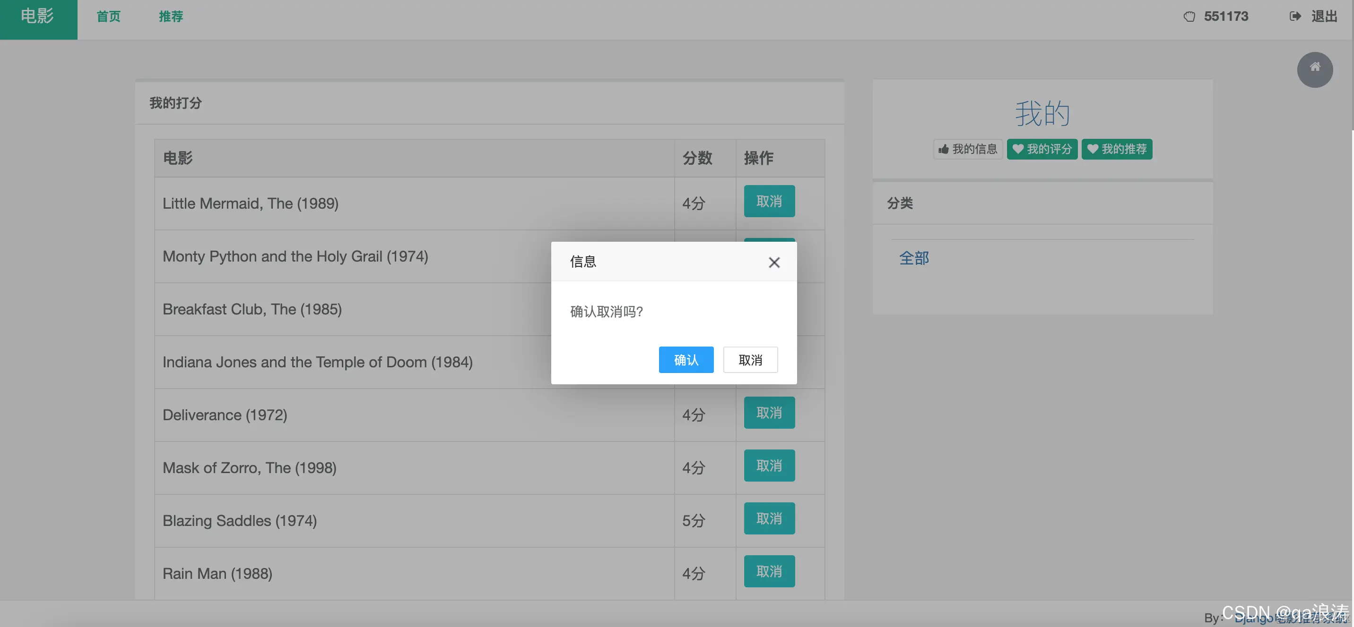Cancel rating for Blazing Saddles (1974)

(769, 518)
